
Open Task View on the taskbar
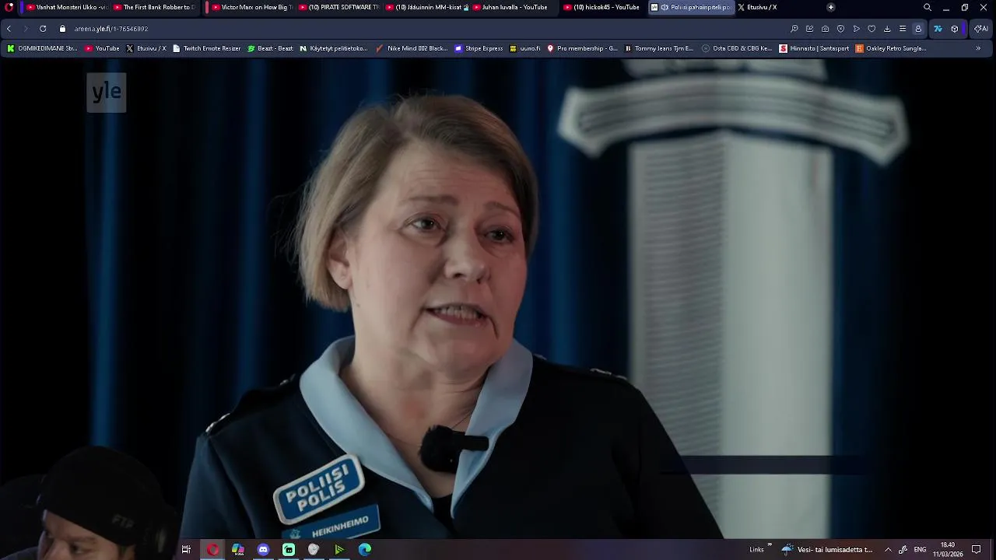click(186, 549)
